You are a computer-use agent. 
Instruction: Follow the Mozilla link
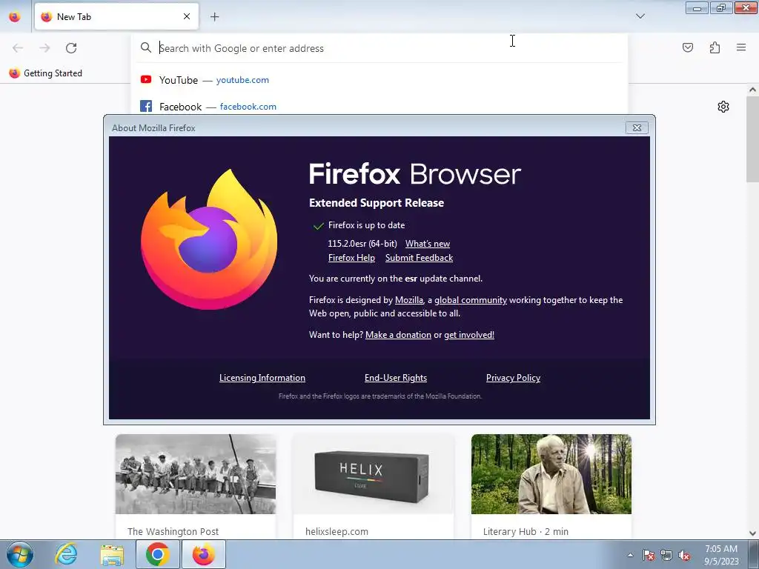click(x=409, y=300)
